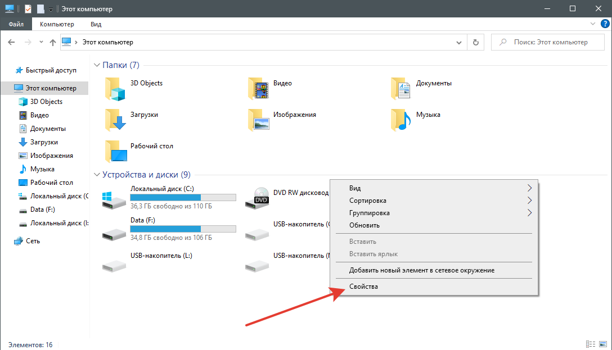
Task: Select 3D Objects in the navigation tree
Action: 46,102
